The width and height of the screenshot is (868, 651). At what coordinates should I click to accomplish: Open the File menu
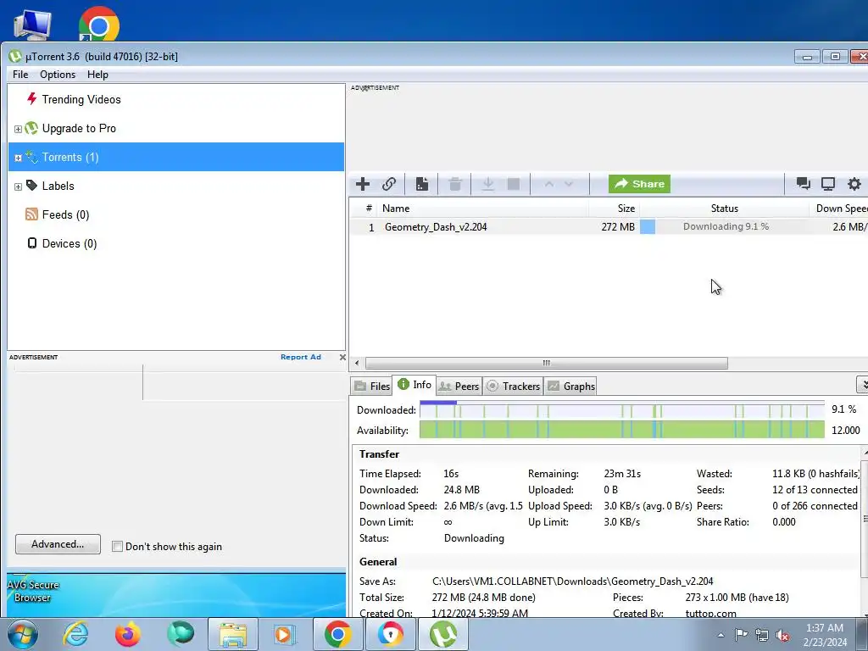[x=20, y=75]
